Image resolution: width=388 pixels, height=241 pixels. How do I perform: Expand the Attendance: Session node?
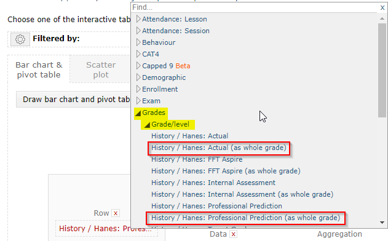tap(138, 31)
